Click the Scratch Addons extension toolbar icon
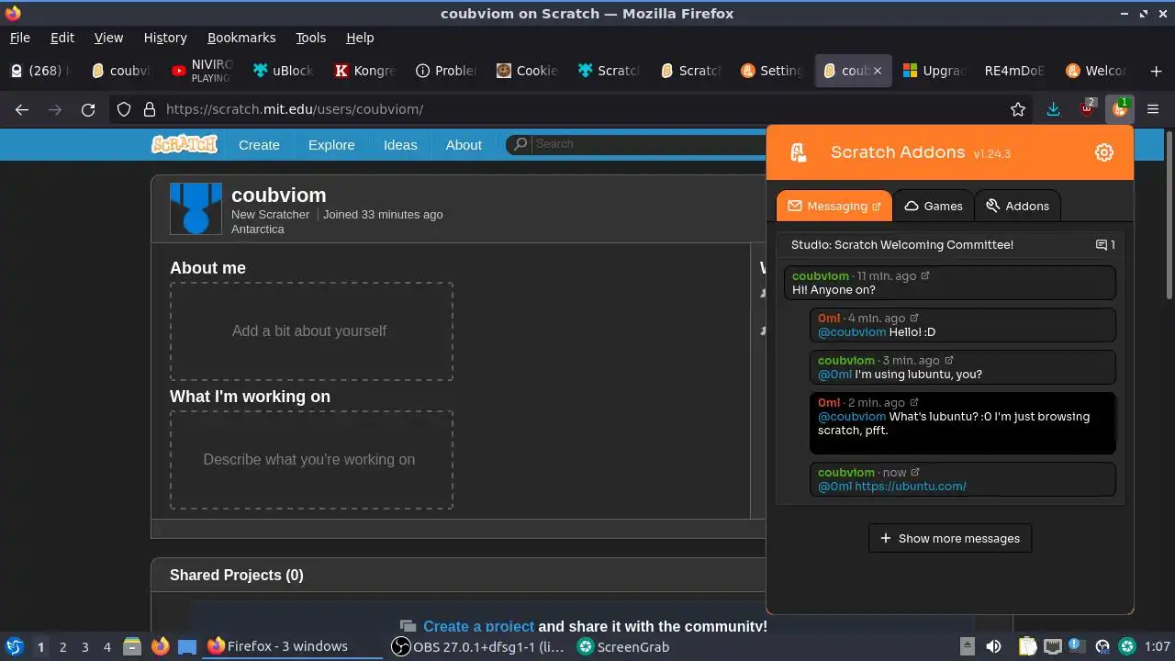The width and height of the screenshot is (1175, 661). (1120, 109)
